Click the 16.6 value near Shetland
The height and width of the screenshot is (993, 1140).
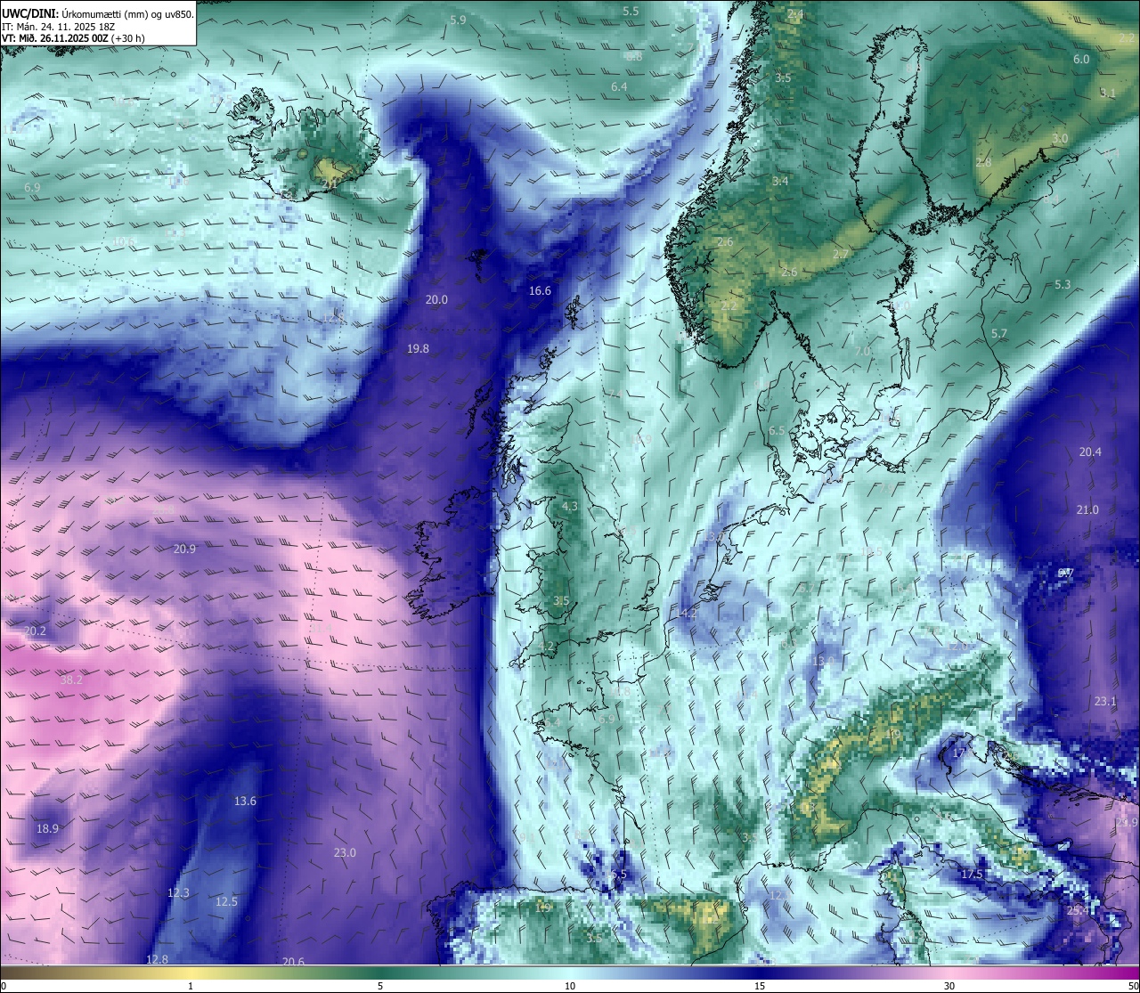click(540, 291)
